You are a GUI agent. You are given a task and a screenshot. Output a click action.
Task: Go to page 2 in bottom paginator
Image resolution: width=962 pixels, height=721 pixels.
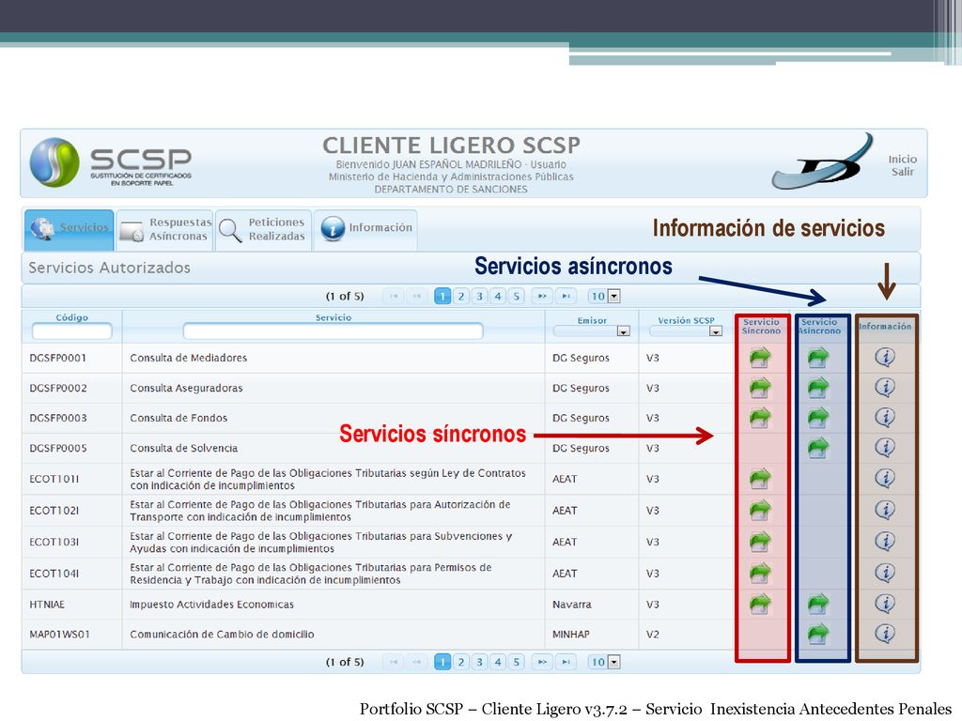[460, 662]
